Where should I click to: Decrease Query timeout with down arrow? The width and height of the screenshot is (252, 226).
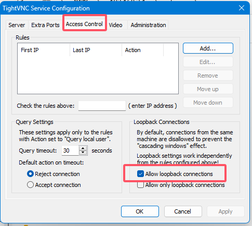[x=83, y=153]
